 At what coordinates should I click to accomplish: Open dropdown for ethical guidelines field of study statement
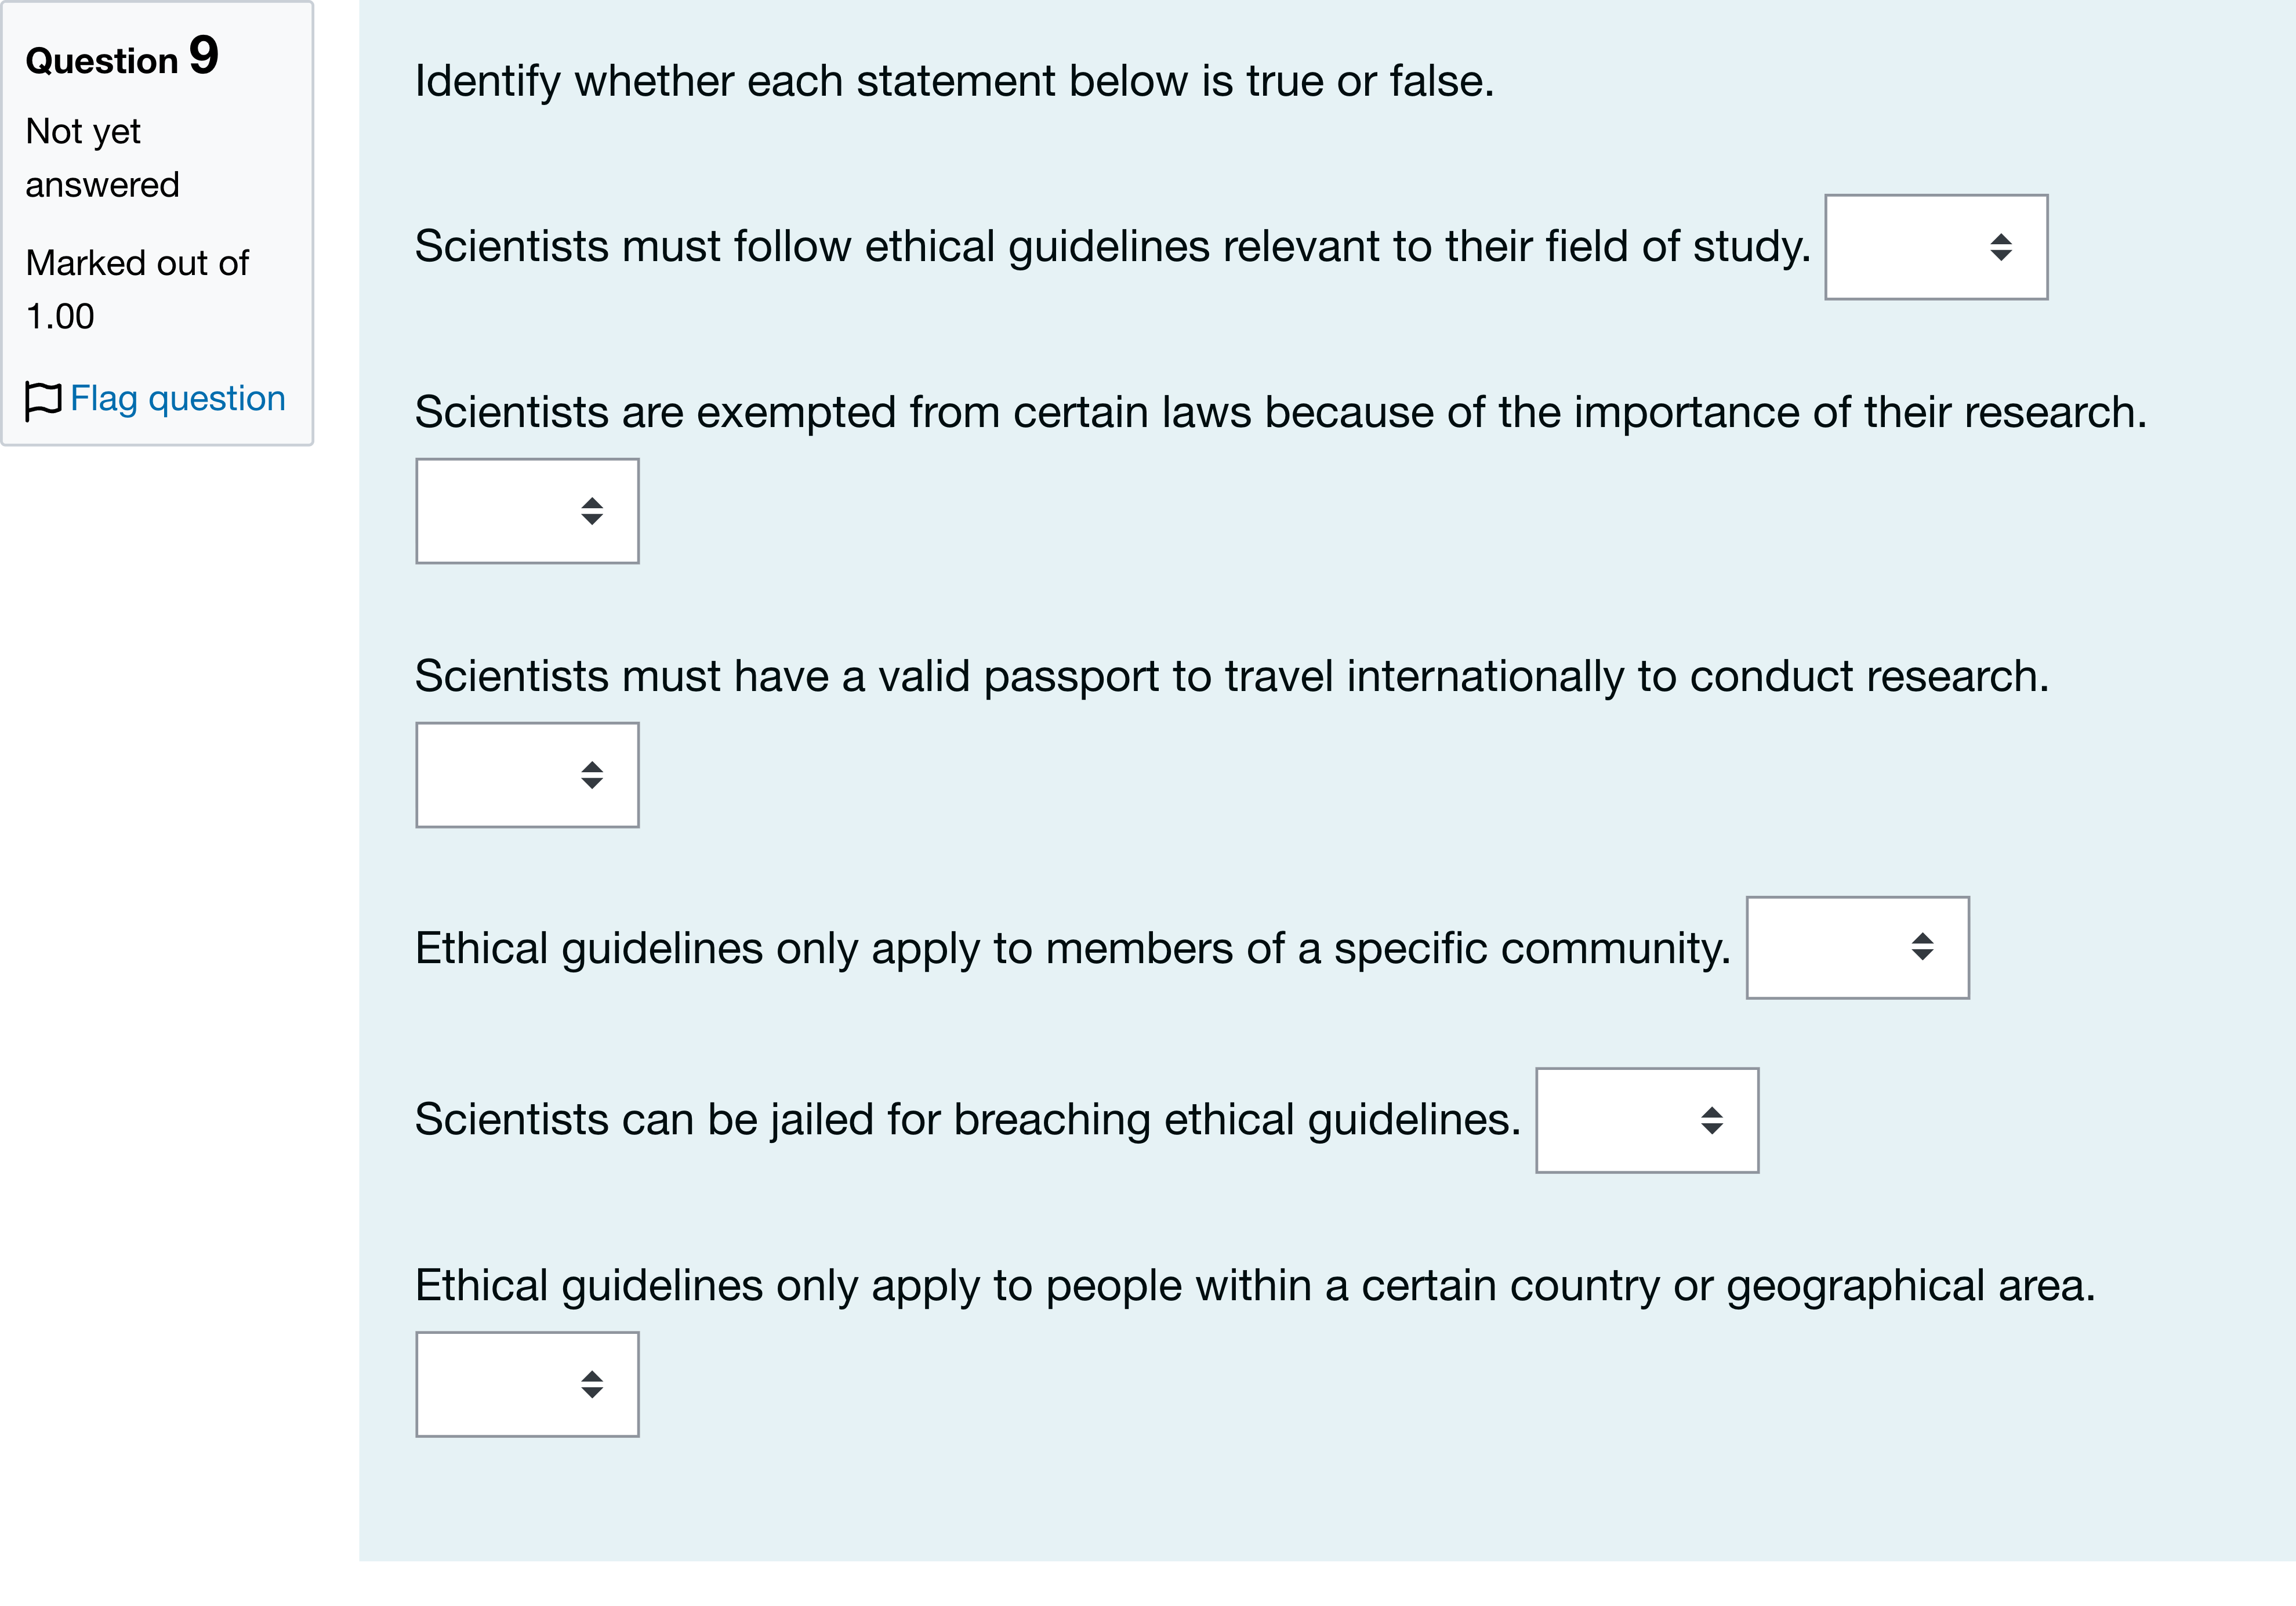pyautogui.click(x=1936, y=247)
